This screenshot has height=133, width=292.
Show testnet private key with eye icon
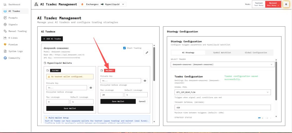pyautogui.click(x=91, y=88)
